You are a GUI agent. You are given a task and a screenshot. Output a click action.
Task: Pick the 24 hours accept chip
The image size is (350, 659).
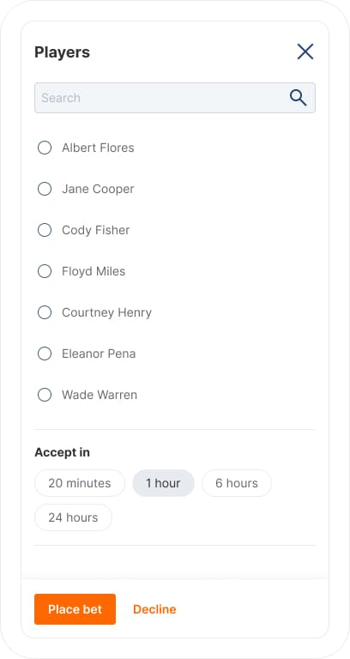[73, 517]
